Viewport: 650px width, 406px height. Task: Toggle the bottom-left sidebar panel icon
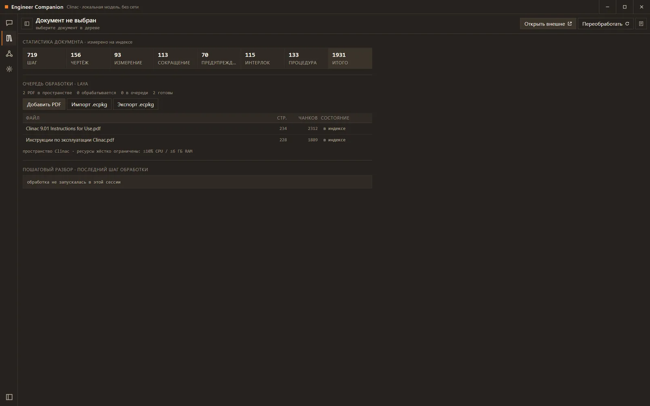click(9, 397)
